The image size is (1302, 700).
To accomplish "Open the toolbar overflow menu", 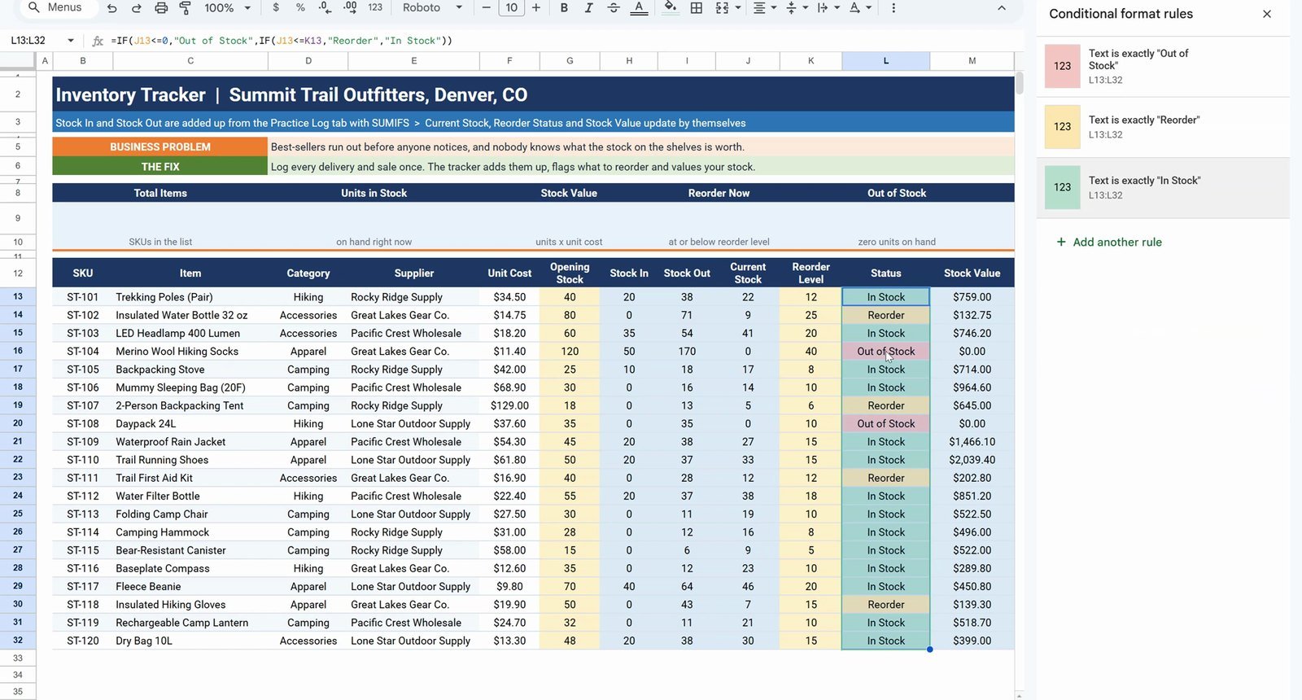I will click(893, 7).
